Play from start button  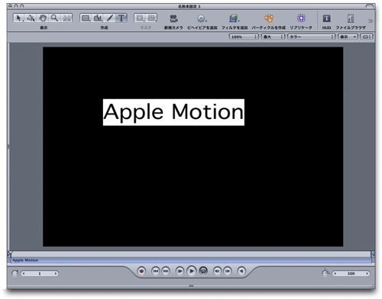(x=180, y=271)
